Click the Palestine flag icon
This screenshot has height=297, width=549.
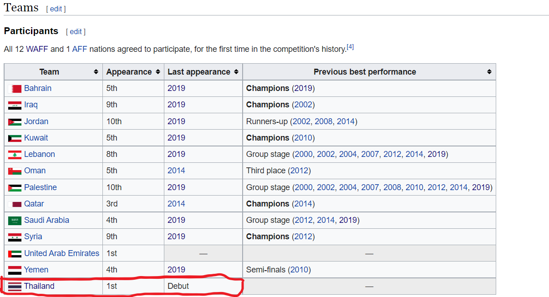point(15,188)
